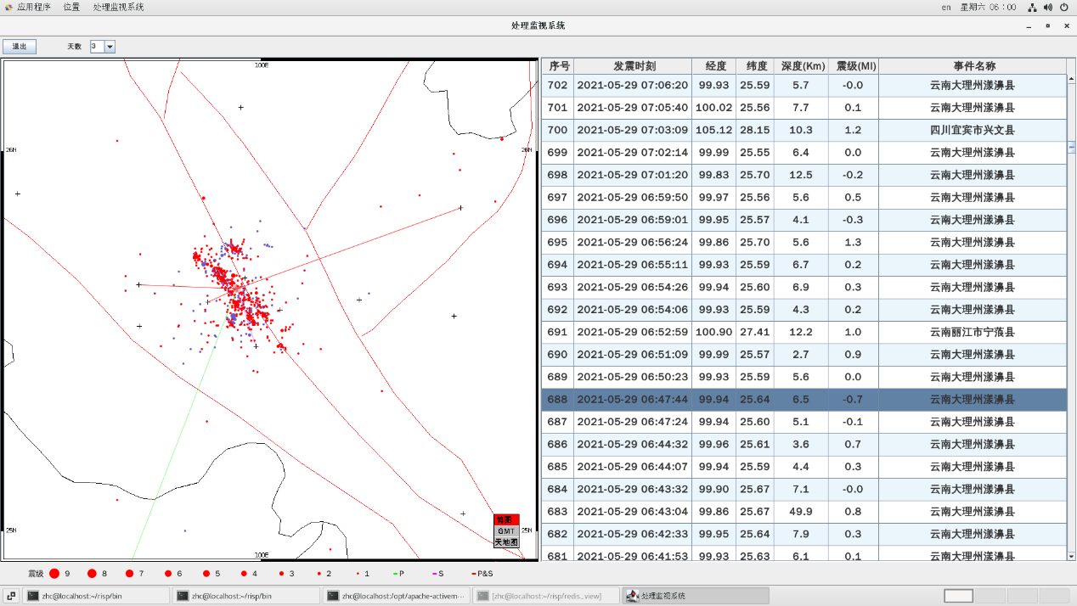Screen dimensions: 1077x606
Task: Click the network status icon in system tray
Action: [x=1032, y=7]
